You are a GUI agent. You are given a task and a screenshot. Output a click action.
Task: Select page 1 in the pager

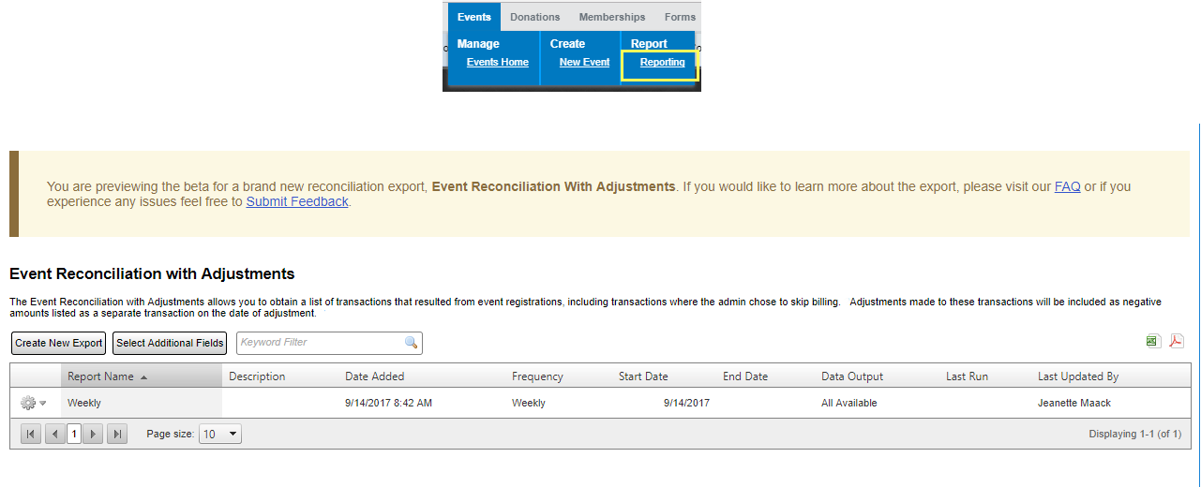click(x=74, y=435)
